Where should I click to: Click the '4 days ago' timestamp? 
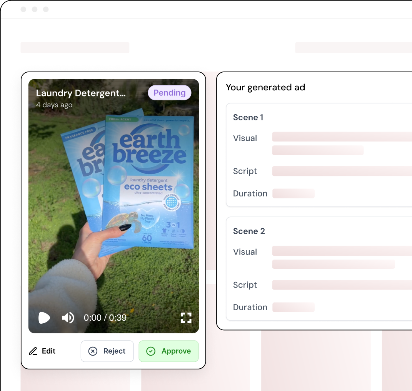[x=54, y=105]
